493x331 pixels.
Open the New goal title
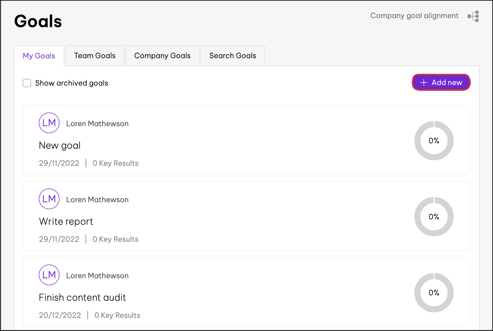pos(60,146)
